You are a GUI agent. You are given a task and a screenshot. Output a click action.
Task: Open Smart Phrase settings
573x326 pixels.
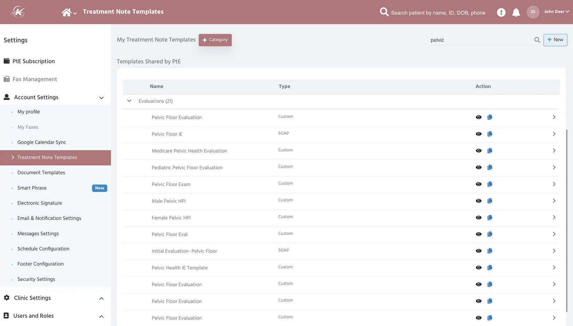click(x=32, y=188)
